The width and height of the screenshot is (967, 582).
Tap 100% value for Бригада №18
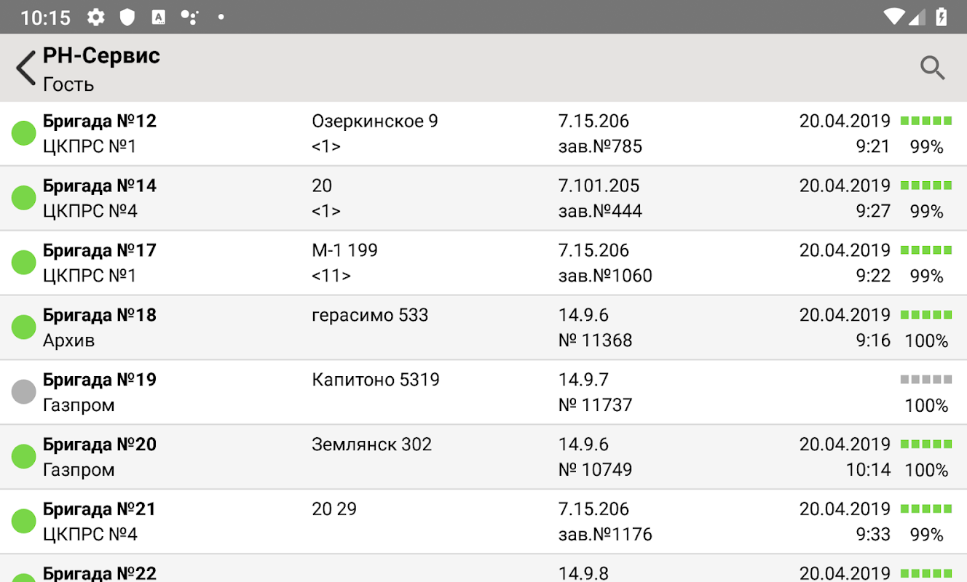(926, 340)
